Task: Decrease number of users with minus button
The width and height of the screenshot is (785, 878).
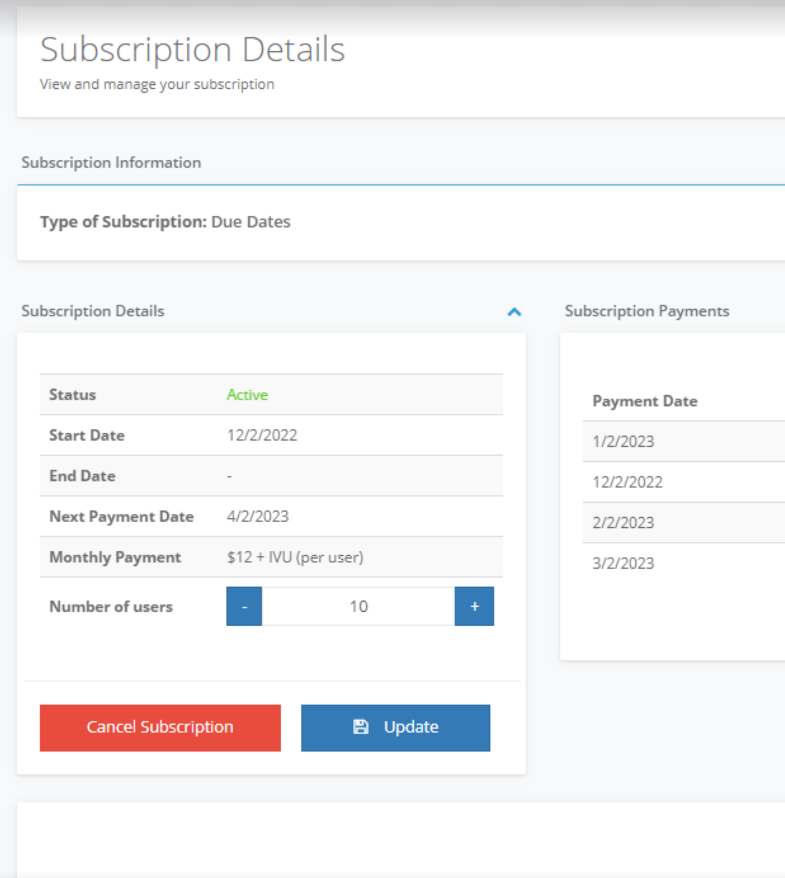Action: click(x=244, y=606)
